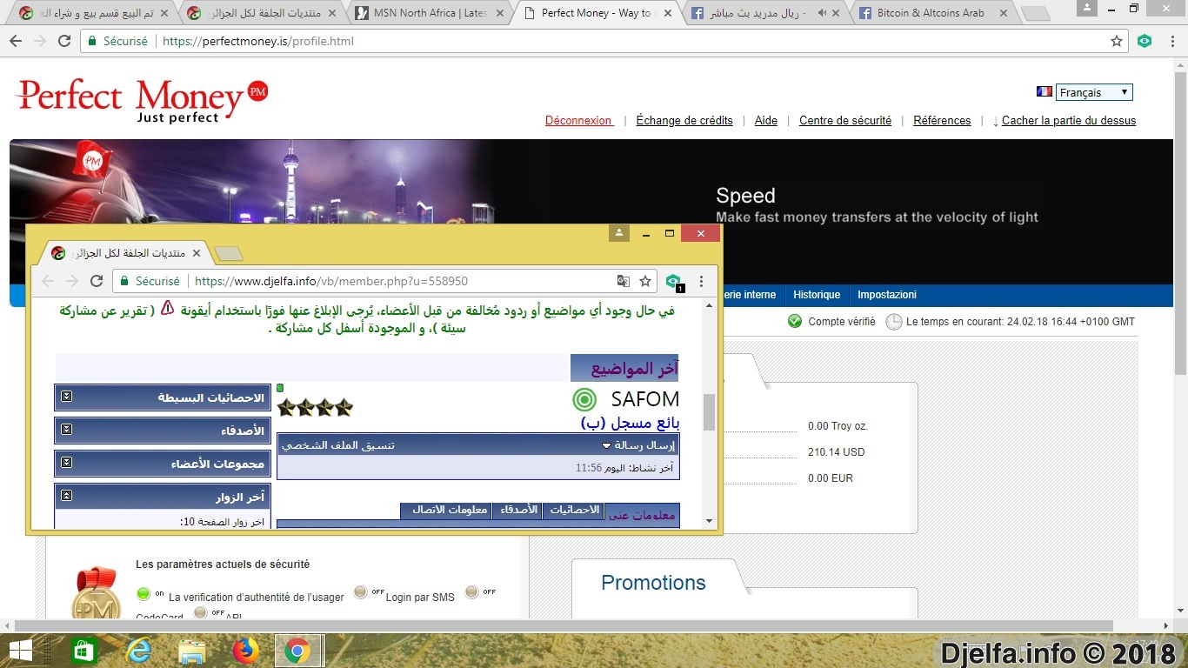1188x668 pixels.
Task: Open the Windows Start menu
Action: 21,651
